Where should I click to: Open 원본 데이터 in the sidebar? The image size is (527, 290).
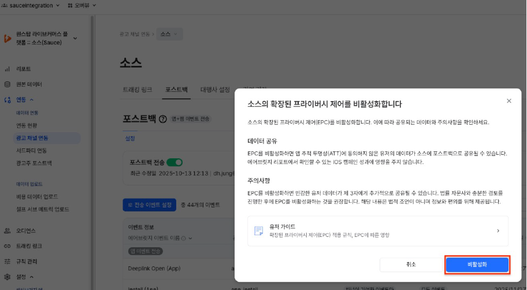[29, 84]
